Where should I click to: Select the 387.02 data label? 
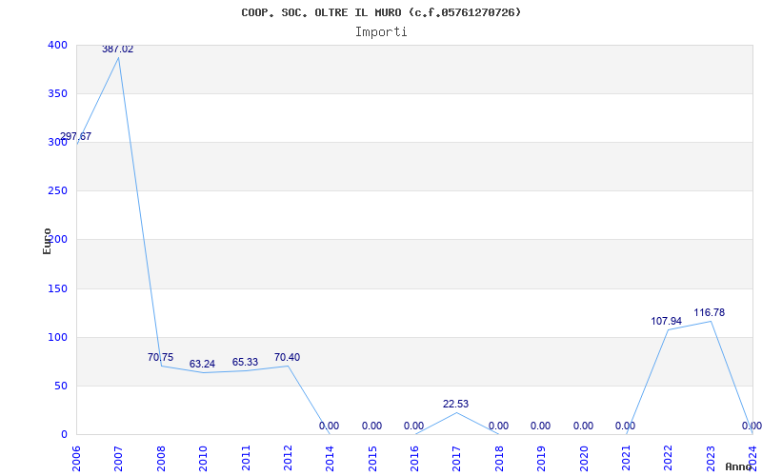coord(117,50)
